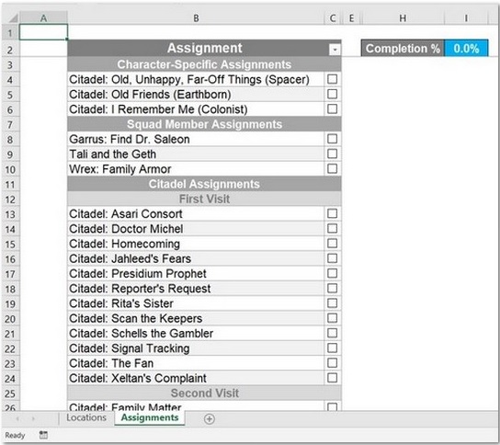The image size is (500, 445).
Task: Select row 1 header
Action: point(10,33)
